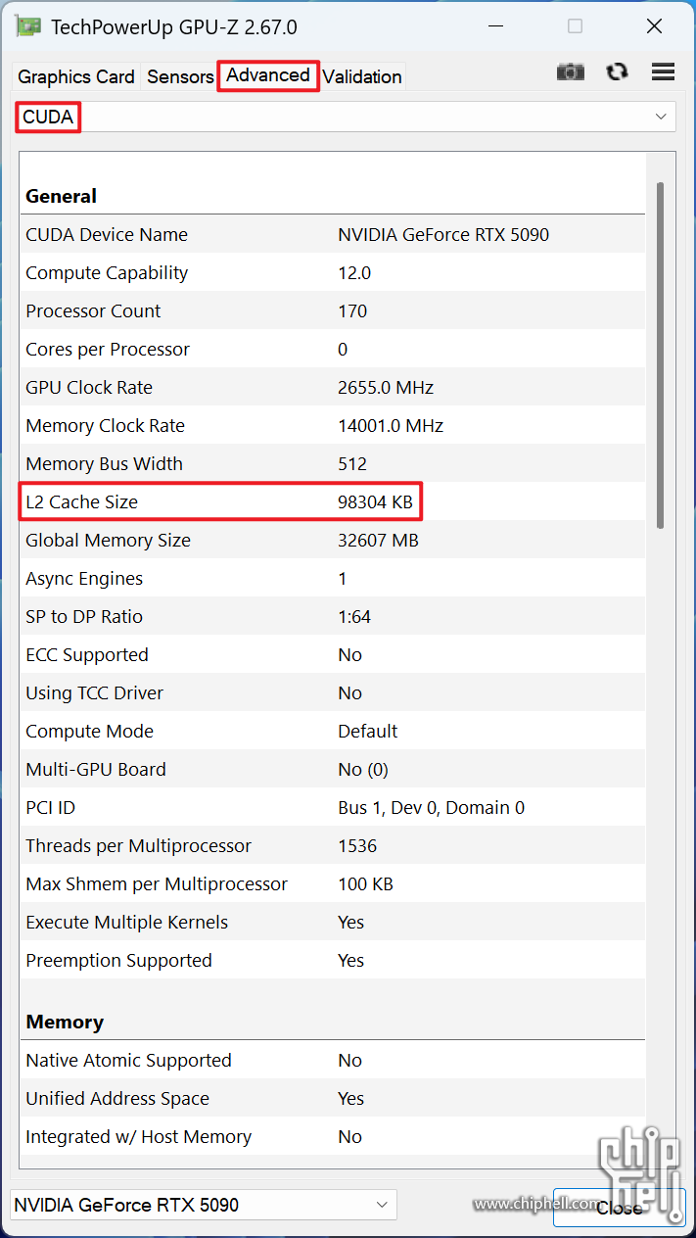This screenshot has height=1238, width=696.
Task: Select the Memory Bus Width row
Action: [334, 464]
